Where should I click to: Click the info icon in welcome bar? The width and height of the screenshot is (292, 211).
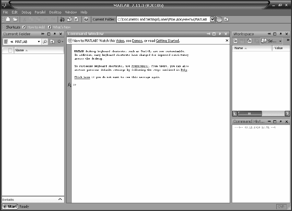pos(70,41)
